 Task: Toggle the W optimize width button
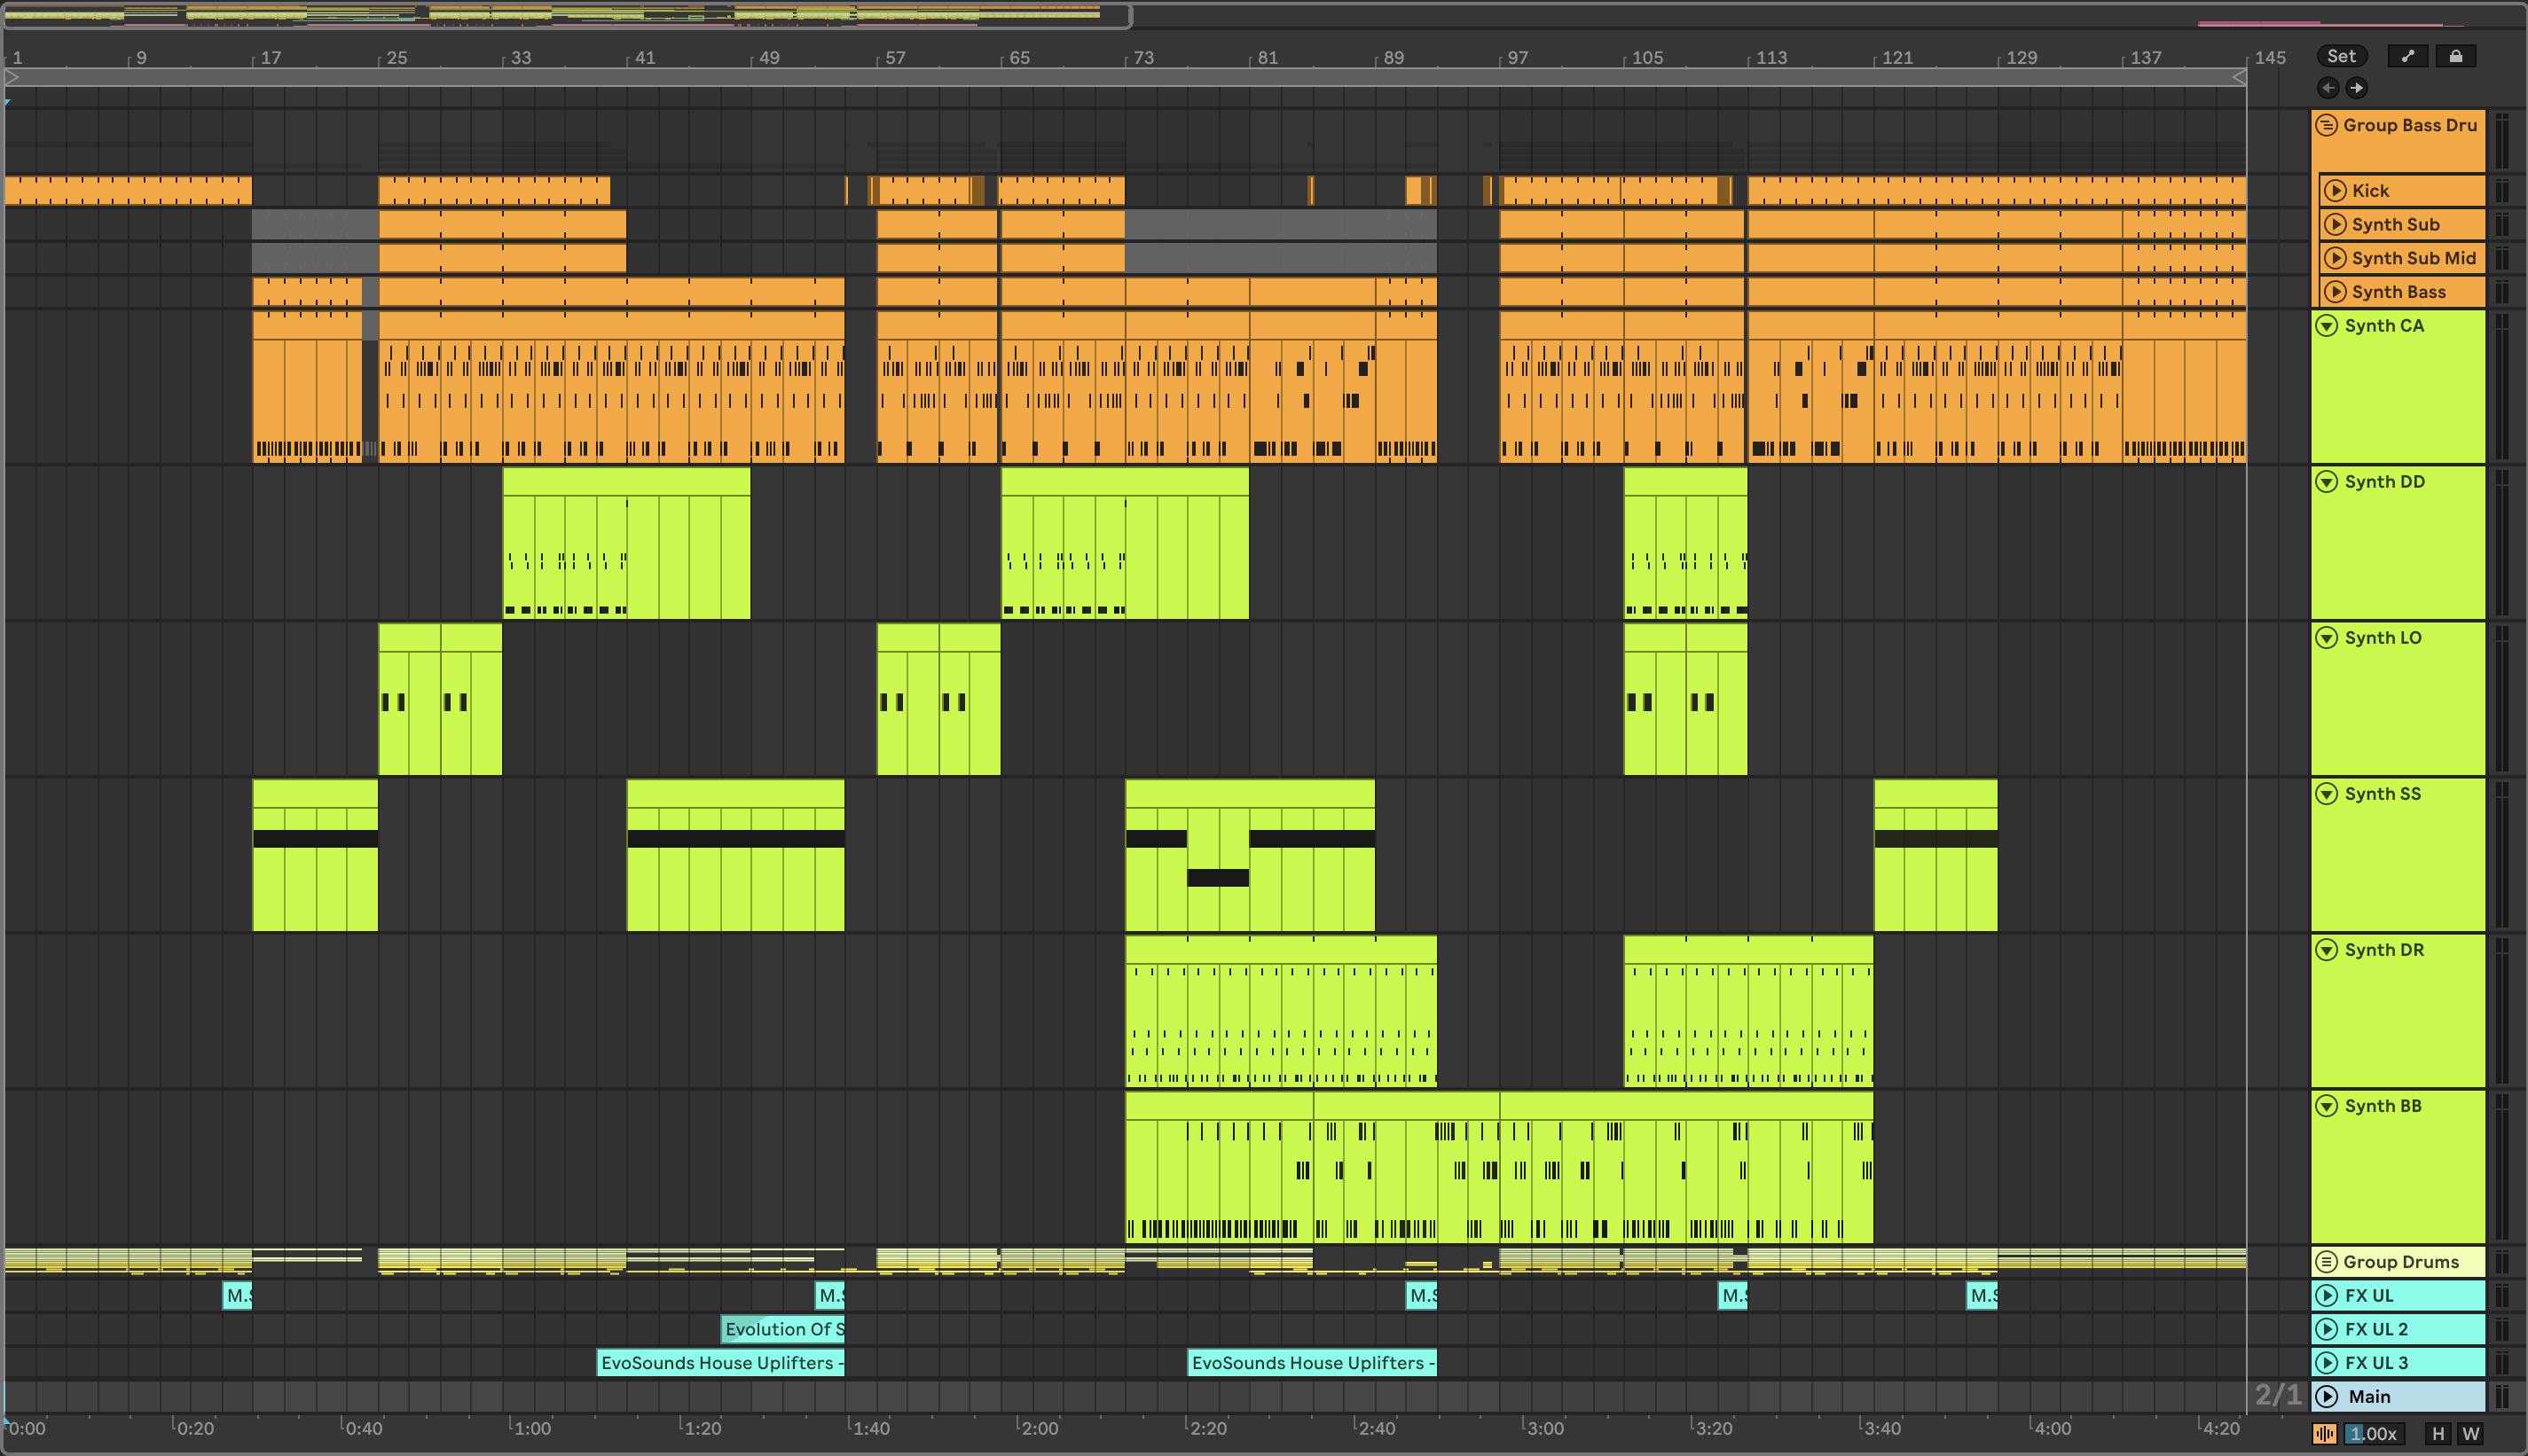2471,1434
